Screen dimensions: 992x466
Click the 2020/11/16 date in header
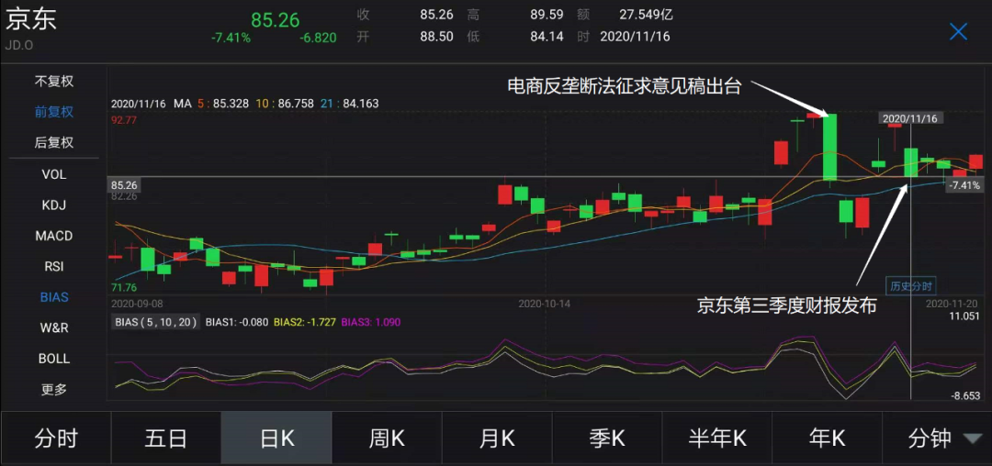[635, 36]
